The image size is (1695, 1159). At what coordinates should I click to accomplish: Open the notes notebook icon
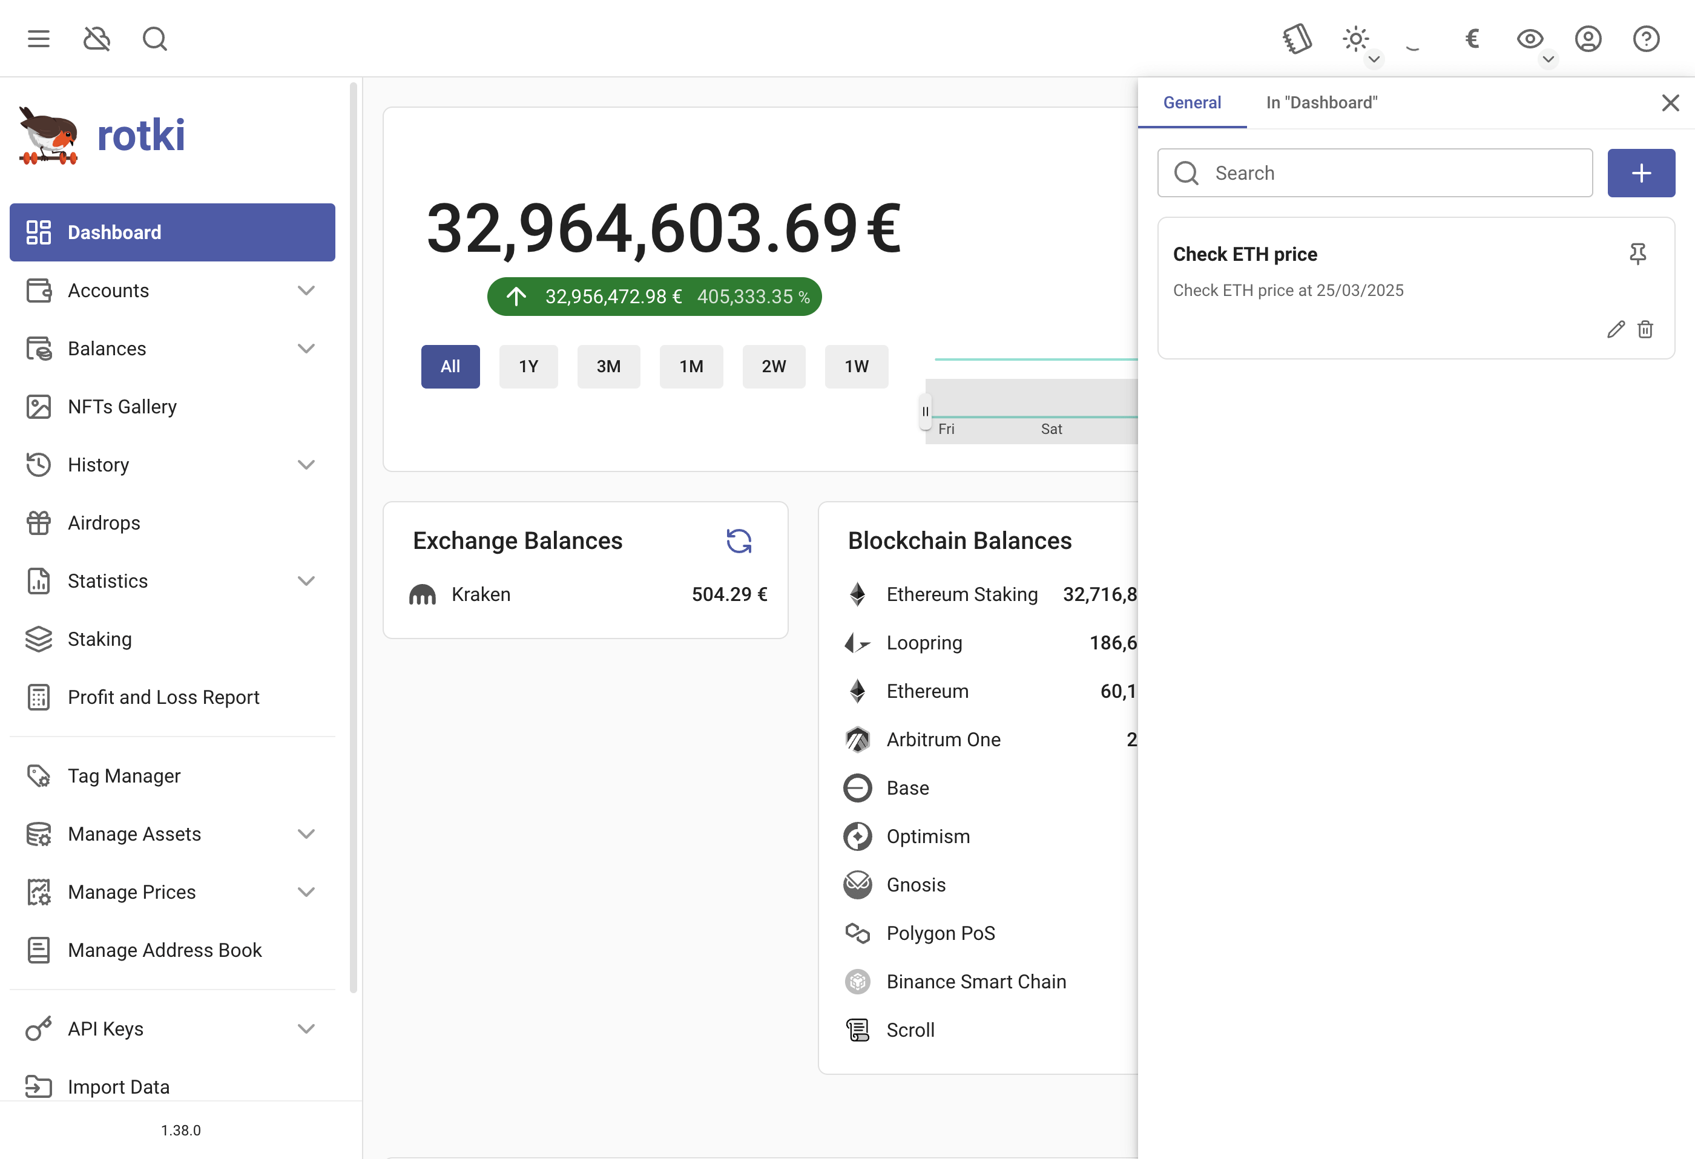point(1297,39)
